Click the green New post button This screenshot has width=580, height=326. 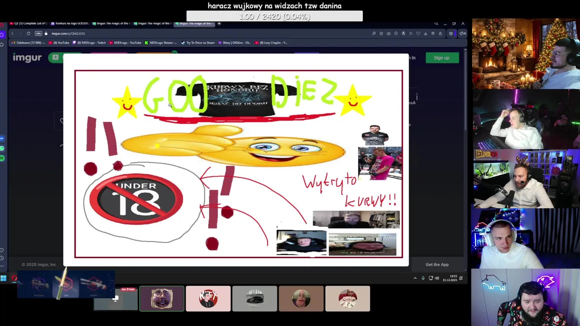coord(56,58)
